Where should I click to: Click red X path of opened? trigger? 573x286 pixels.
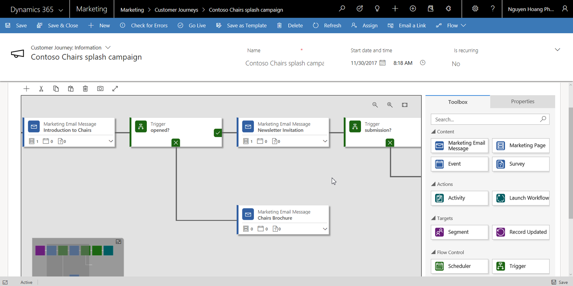pos(176,143)
